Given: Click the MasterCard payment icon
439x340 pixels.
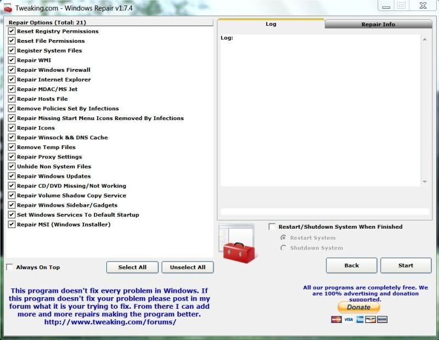Looking at the screenshot, I should point(336,319).
